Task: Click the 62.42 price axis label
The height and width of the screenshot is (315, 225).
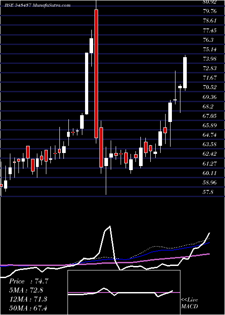Action: tap(211, 153)
